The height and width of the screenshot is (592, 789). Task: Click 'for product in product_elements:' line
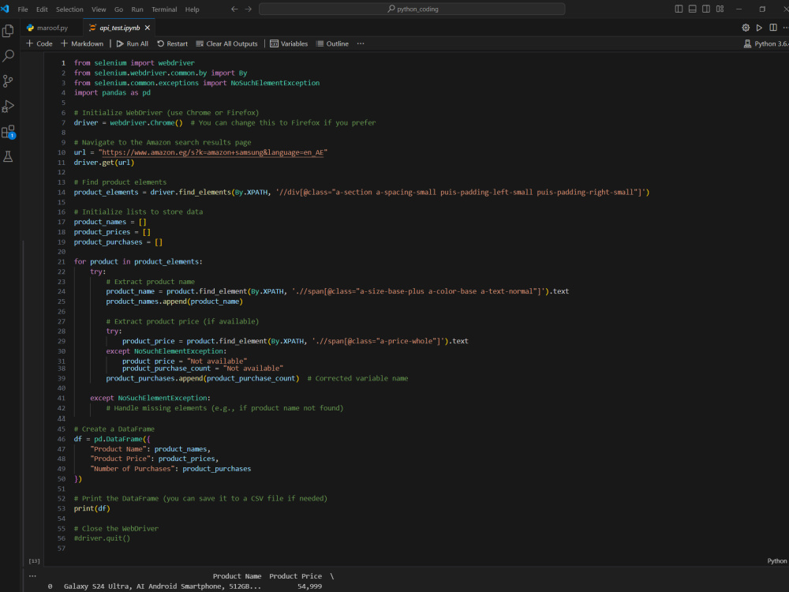pos(138,262)
